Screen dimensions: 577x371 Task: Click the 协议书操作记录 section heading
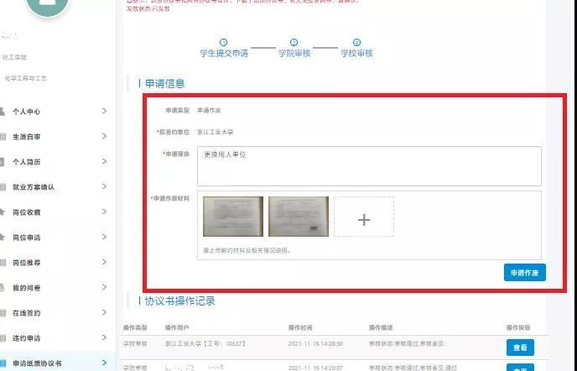click(x=179, y=301)
